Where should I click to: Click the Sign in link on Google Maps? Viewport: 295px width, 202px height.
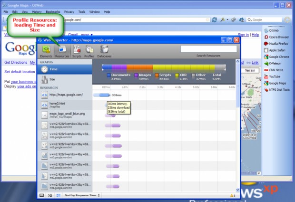pyautogui.click(x=243, y=35)
